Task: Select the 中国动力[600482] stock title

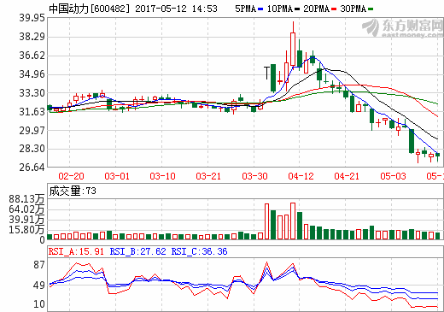Action: [x=89, y=9]
